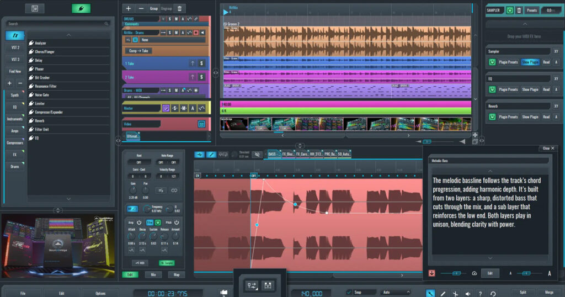The image size is (565, 297).
Task: Mute the RitMix - Drums track
Action: coord(176,33)
